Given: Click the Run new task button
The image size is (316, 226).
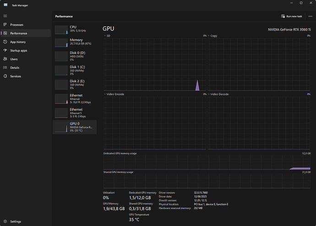Looking at the screenshot, I should coord(292,16).
